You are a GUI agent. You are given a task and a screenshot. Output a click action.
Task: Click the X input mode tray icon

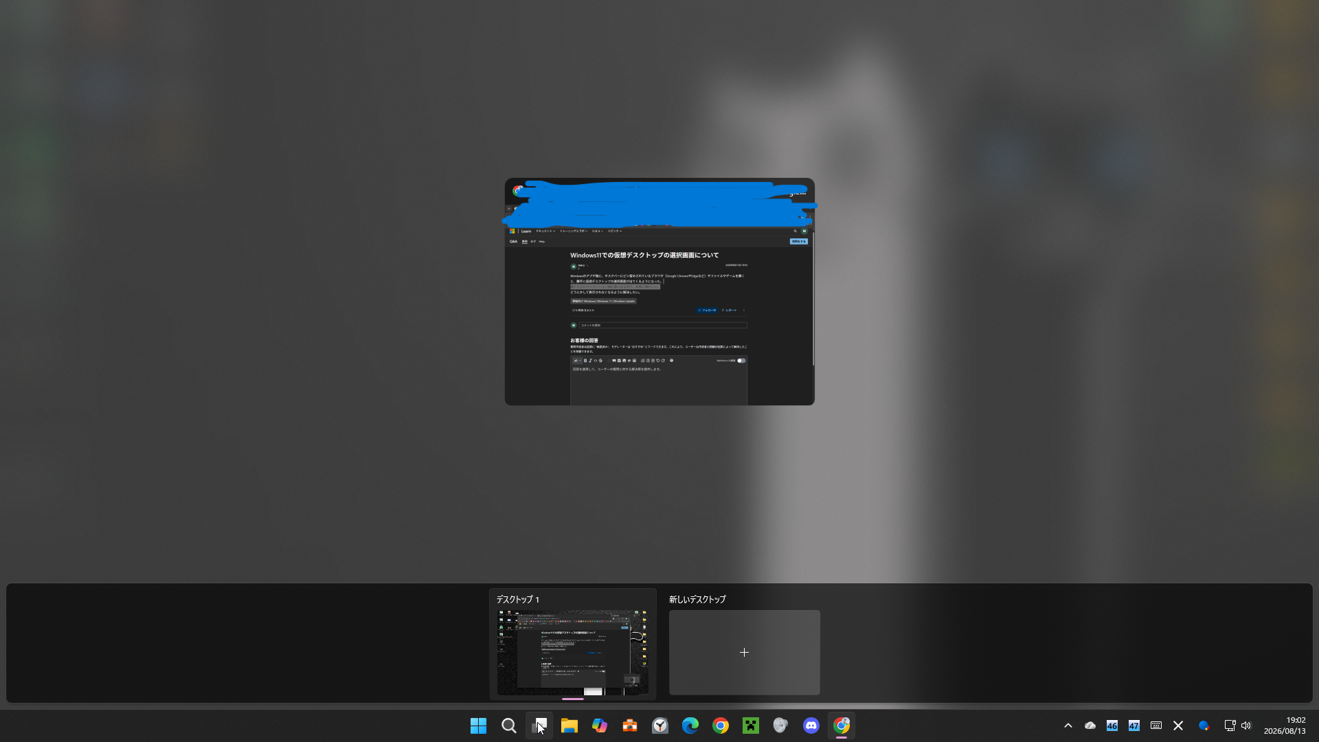[x=1177, y=726]
